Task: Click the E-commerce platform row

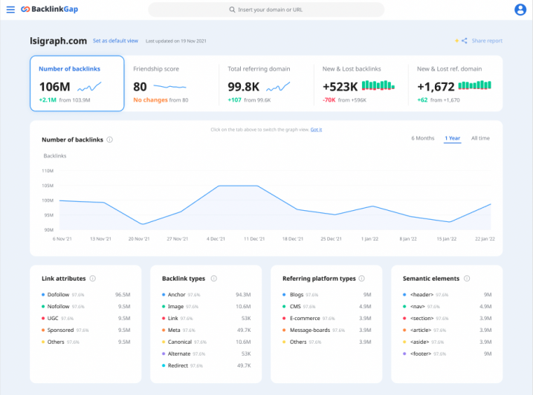Action: 326,319
